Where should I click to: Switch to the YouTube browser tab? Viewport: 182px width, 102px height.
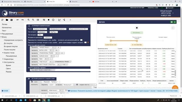[x=103, y=2]
